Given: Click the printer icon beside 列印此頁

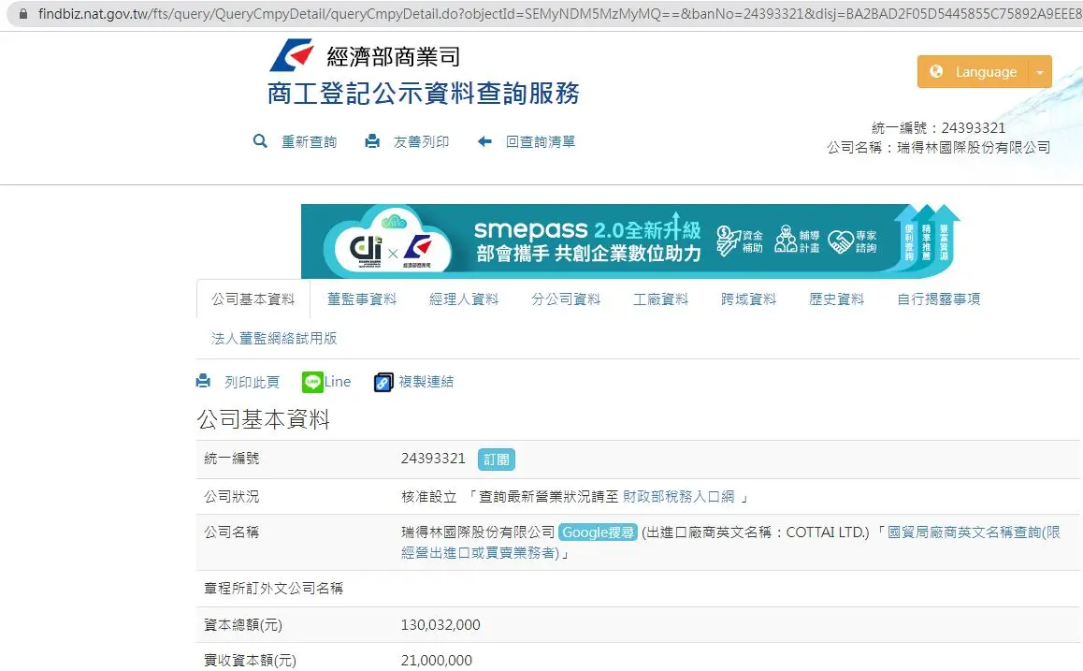Looking at the screenshot, I should 203,381.
